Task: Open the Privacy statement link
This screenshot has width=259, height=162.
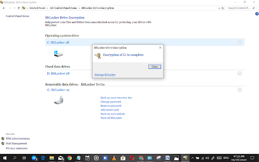Action: [17, 148]
